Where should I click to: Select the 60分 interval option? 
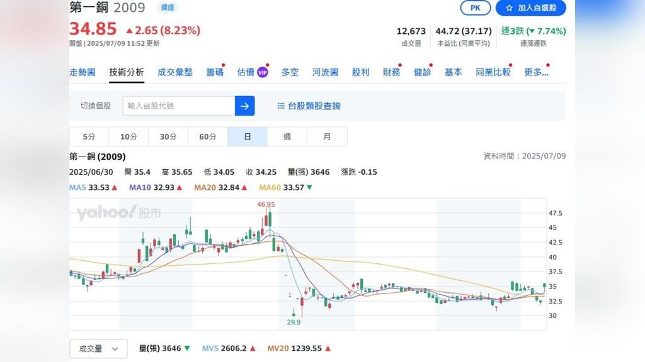click(x=208, y=136)
